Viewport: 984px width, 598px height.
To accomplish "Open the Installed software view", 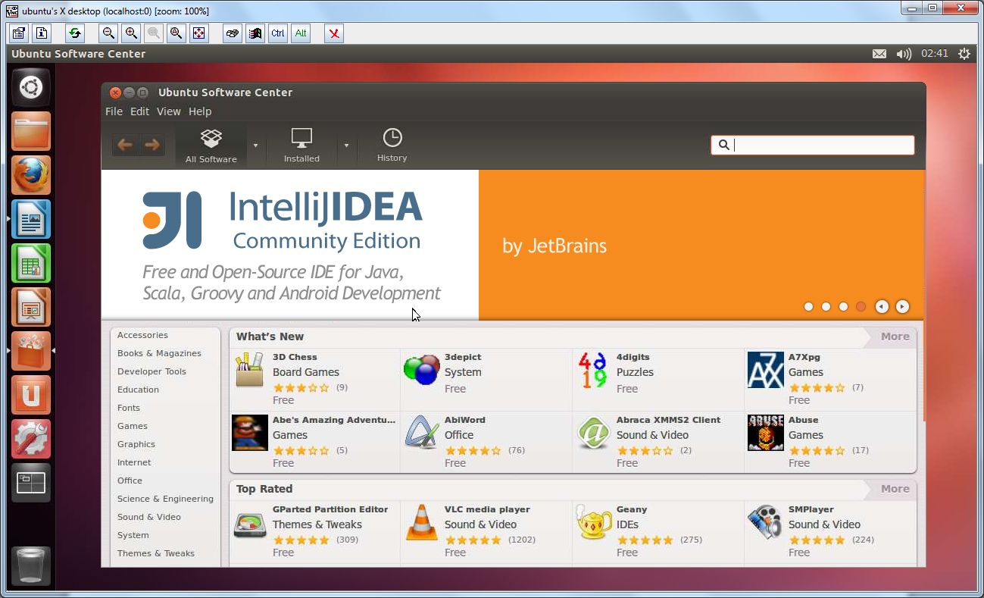I will click(301, 146).
